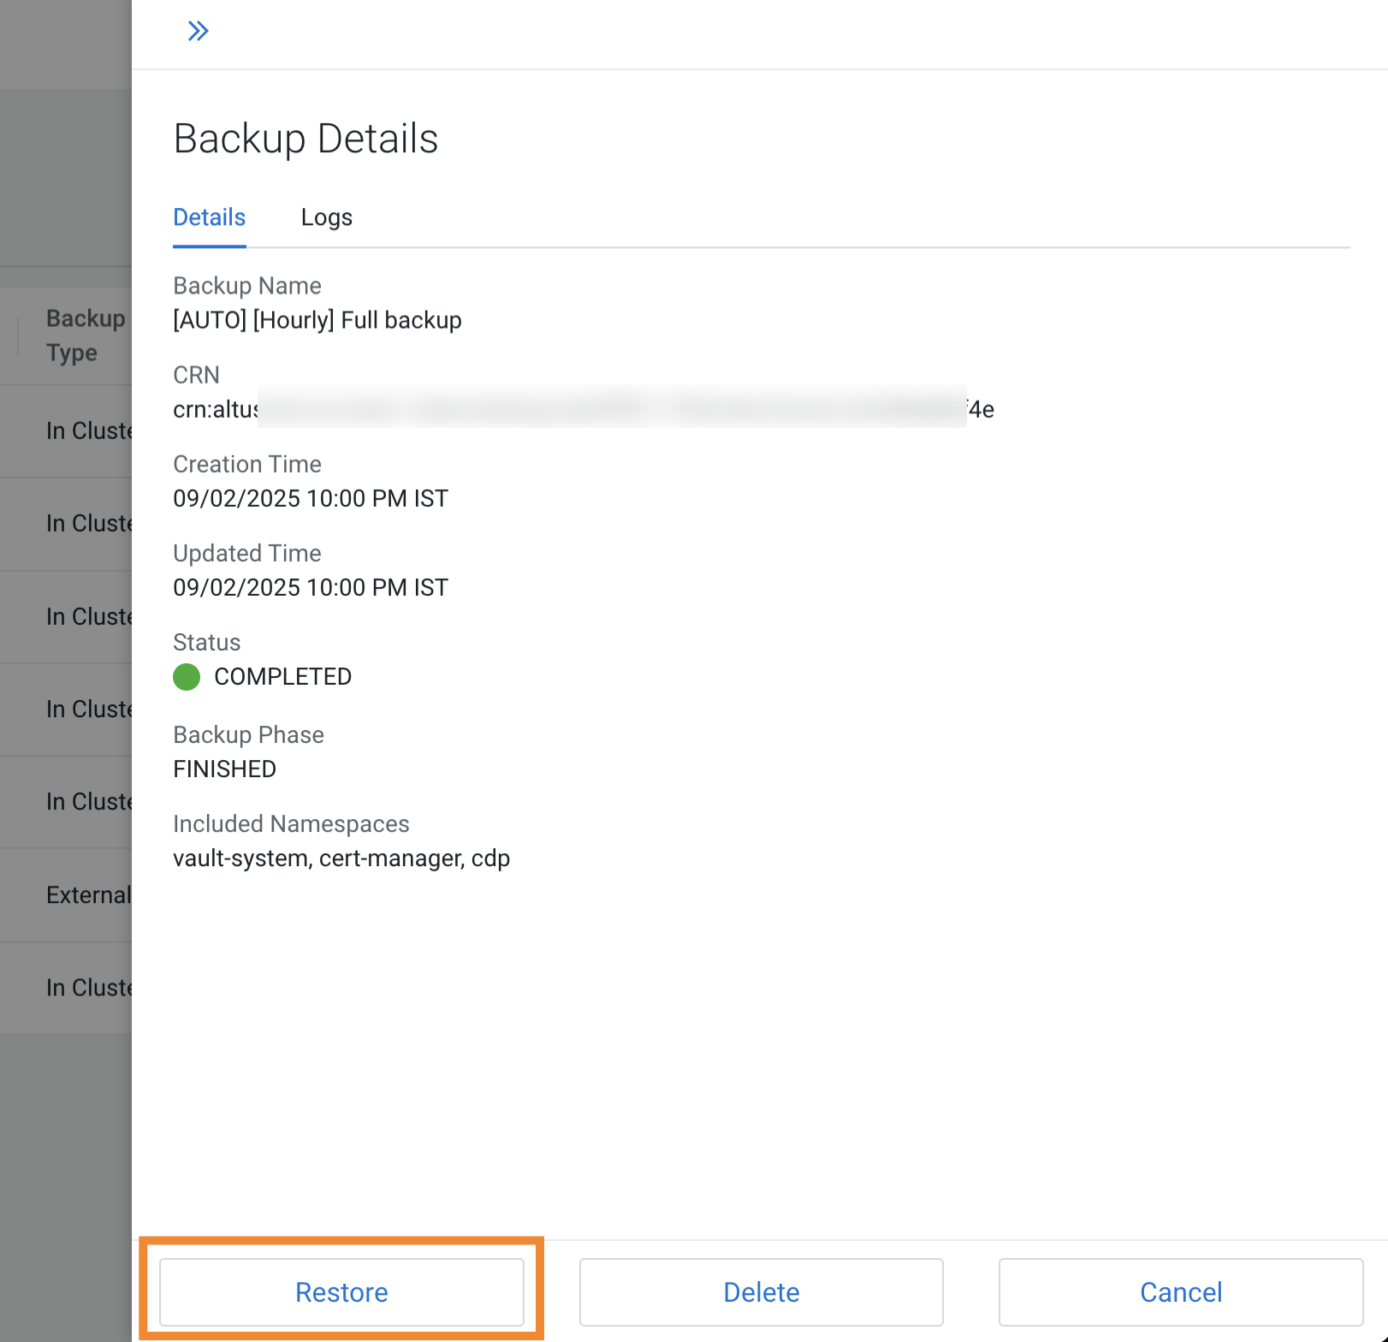The width and height of the screenshot is (1388, 1342).
Task: Select the Included Namespaces list
Action: [341, 858]
